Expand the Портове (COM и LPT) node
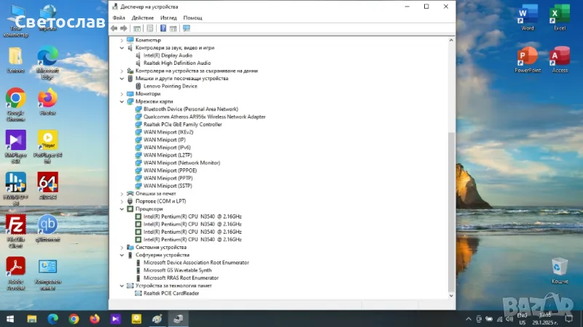This screenshot has height=327, width=583. point(122,201)
